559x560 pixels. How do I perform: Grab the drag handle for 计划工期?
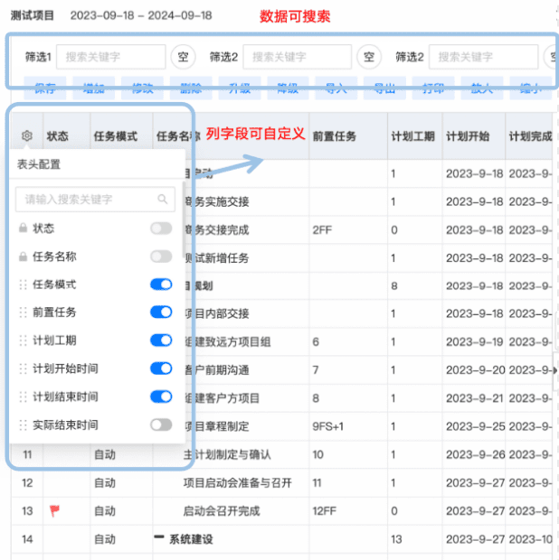coord(23,341)
